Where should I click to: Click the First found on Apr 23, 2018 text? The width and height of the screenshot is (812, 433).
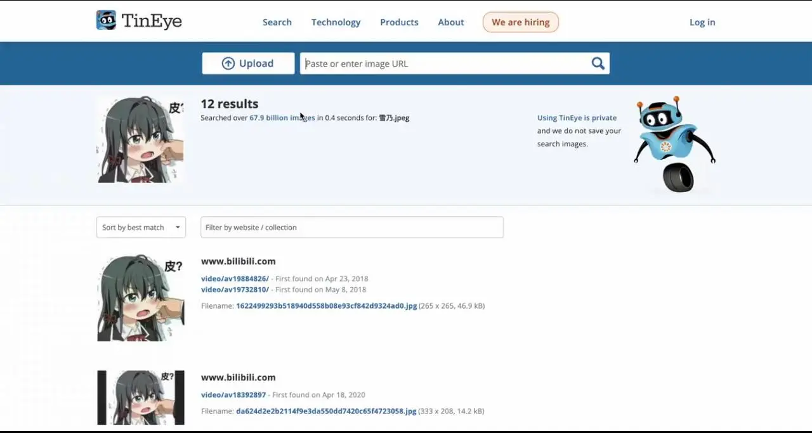point(322,279)
